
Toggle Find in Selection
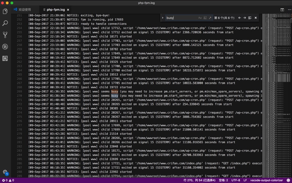[x=250, y=18]
